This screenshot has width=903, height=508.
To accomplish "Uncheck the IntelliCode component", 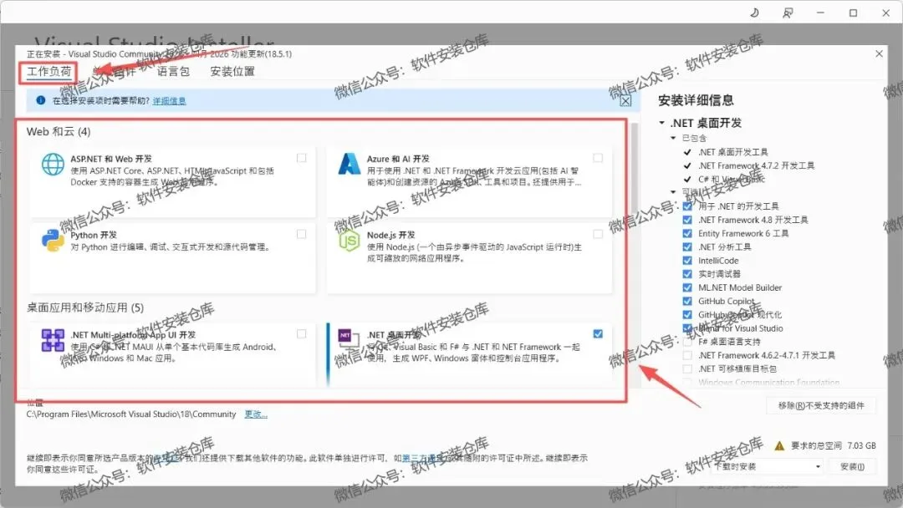I will pos(687,260).
